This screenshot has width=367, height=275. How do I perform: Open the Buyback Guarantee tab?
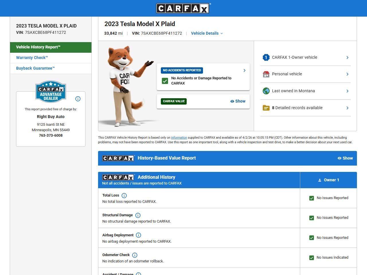coord(35,68)
